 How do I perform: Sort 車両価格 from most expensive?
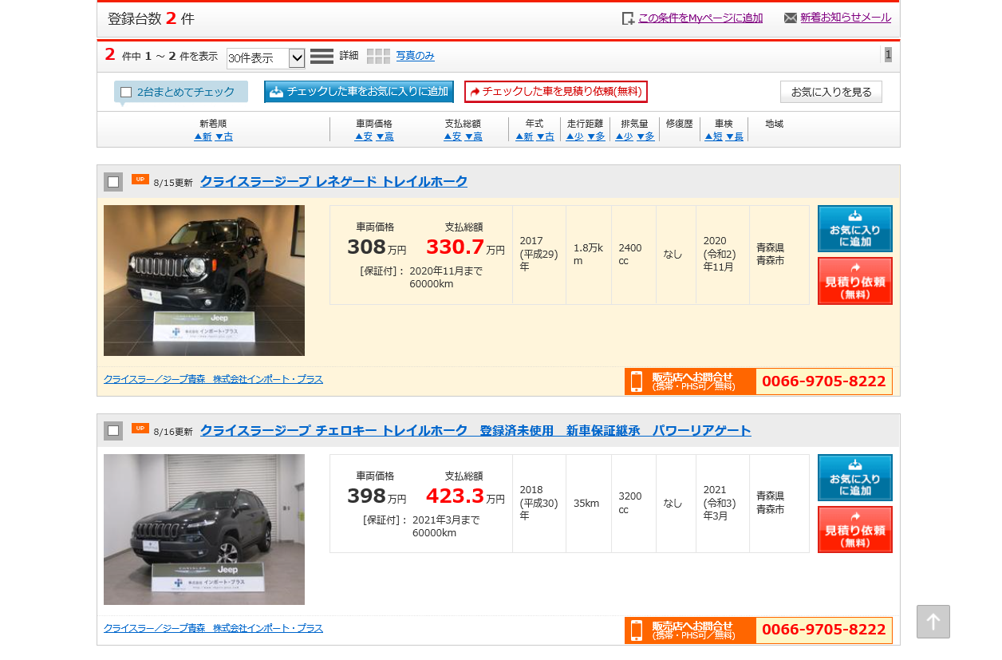tap(385, 136)
